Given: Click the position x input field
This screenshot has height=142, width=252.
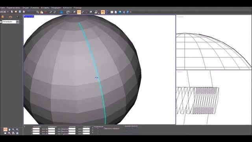Looking at the screenshot, I should (36, 129).
